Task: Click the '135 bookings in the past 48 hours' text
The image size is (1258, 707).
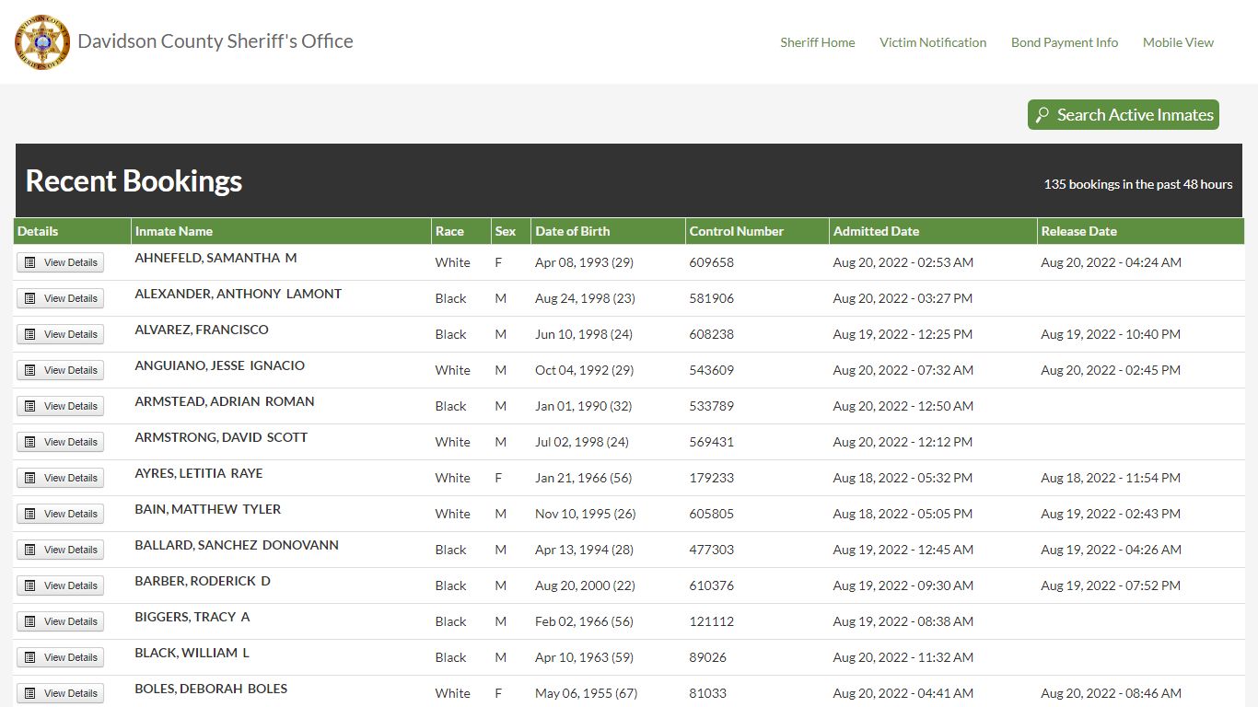Action: point(1137,184)
